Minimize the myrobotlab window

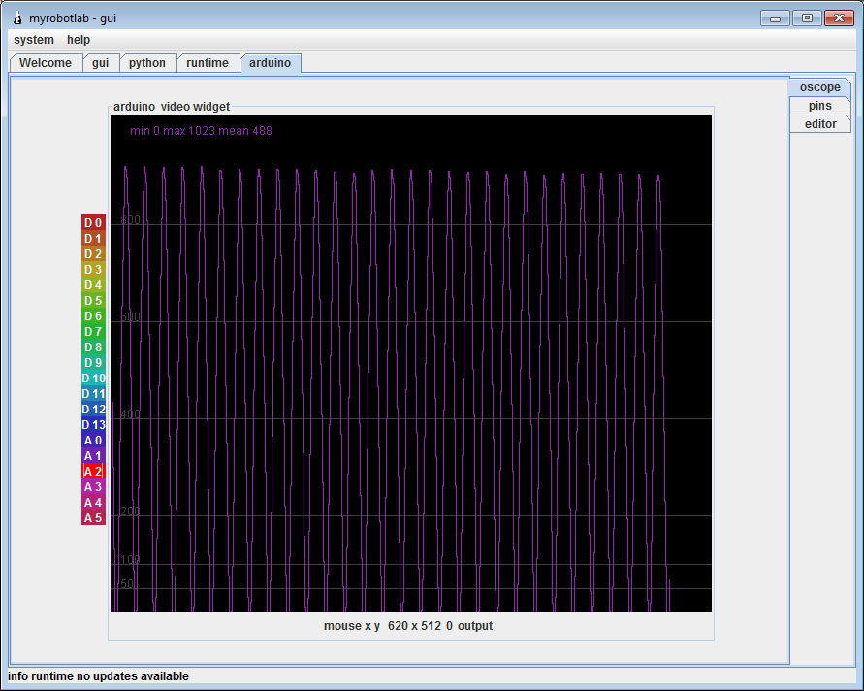pyautogui.click(x=776, y=18)
